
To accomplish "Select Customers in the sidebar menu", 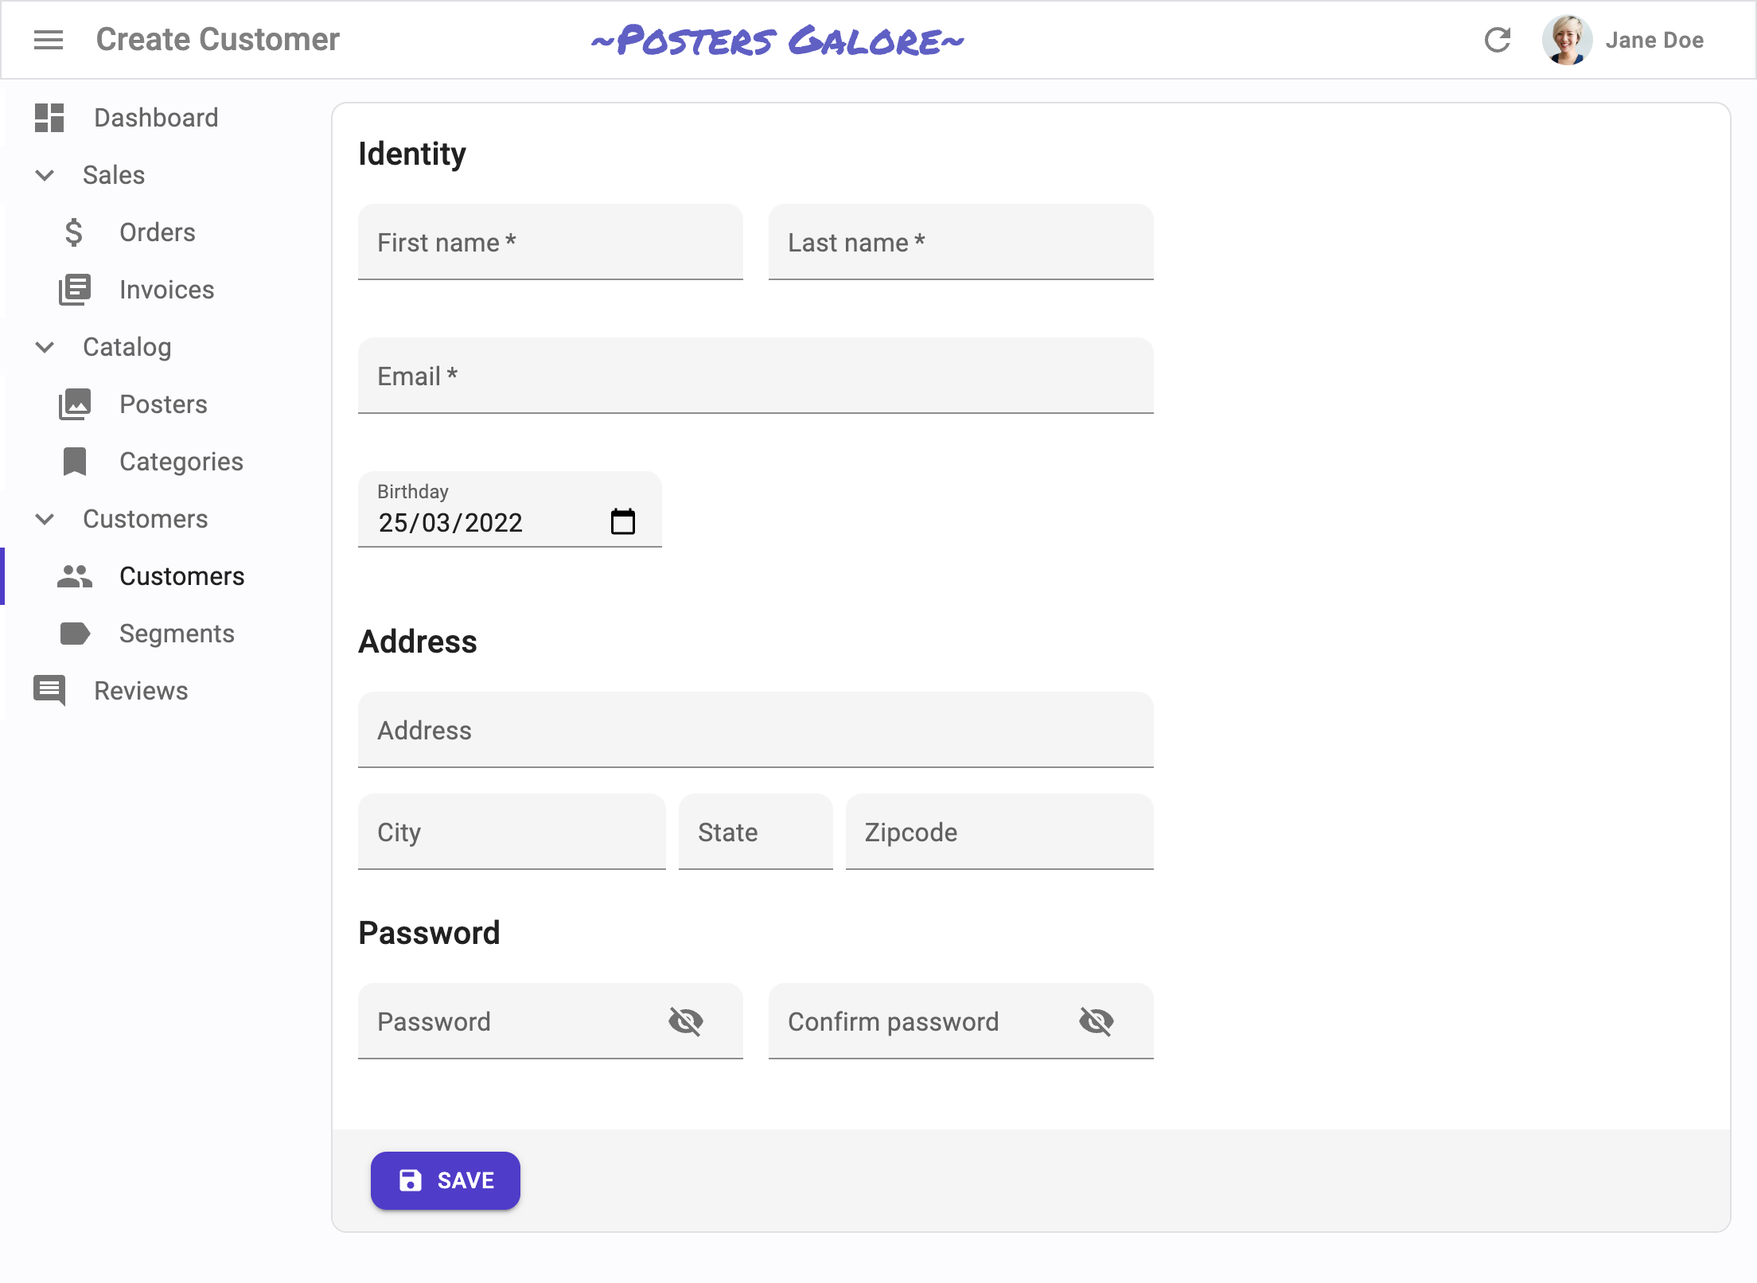I will (182, 575).
